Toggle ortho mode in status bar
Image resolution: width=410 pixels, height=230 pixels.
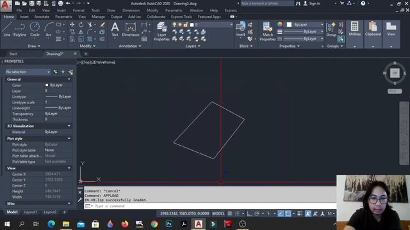coord(249,213)
